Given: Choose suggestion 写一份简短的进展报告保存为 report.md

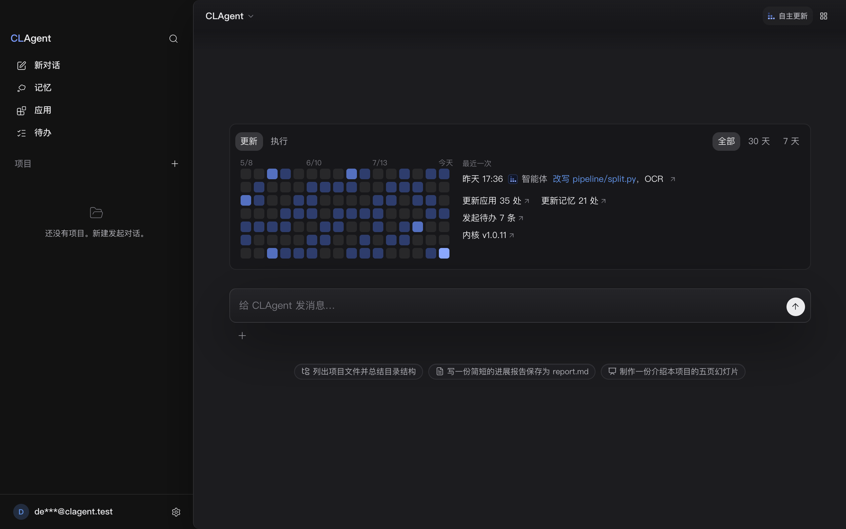Looking at the screenshot, I should (x=512, y=372).
